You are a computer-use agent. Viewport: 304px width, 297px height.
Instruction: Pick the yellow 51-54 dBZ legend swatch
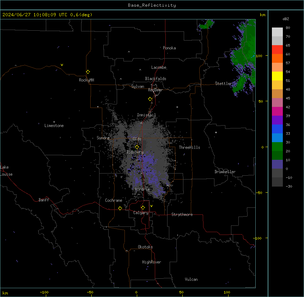(277, 76)
